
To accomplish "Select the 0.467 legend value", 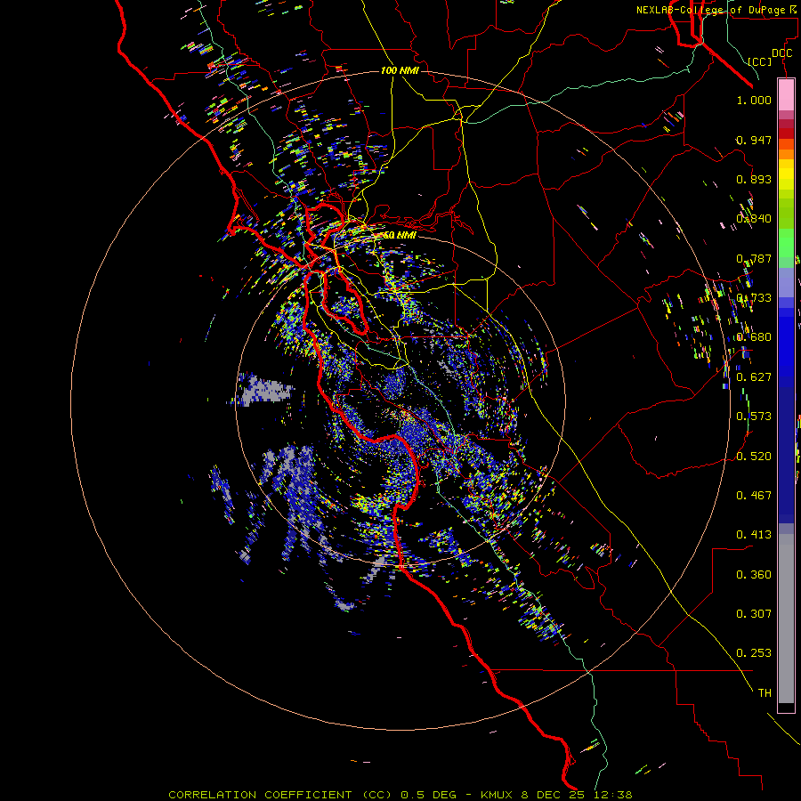I will (x=754, y=495).
